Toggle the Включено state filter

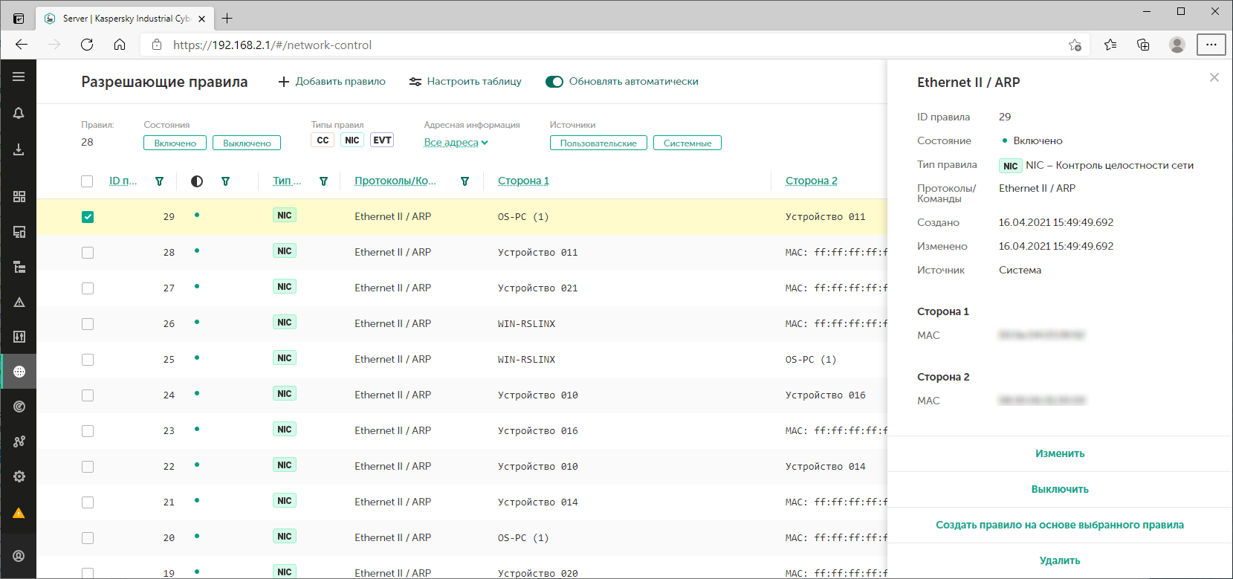(x=175, y=143)
